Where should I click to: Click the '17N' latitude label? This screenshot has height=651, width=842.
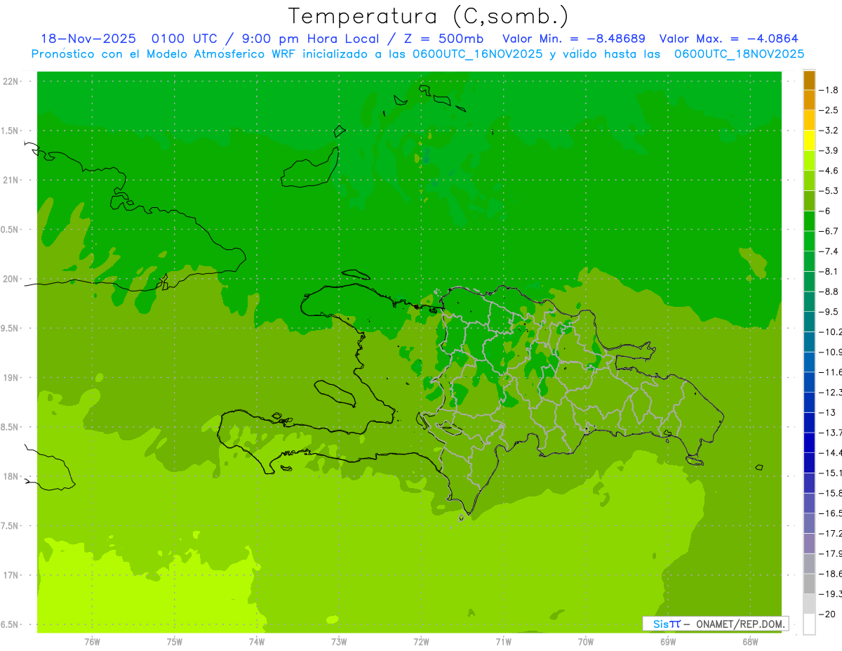pos(10,575)
